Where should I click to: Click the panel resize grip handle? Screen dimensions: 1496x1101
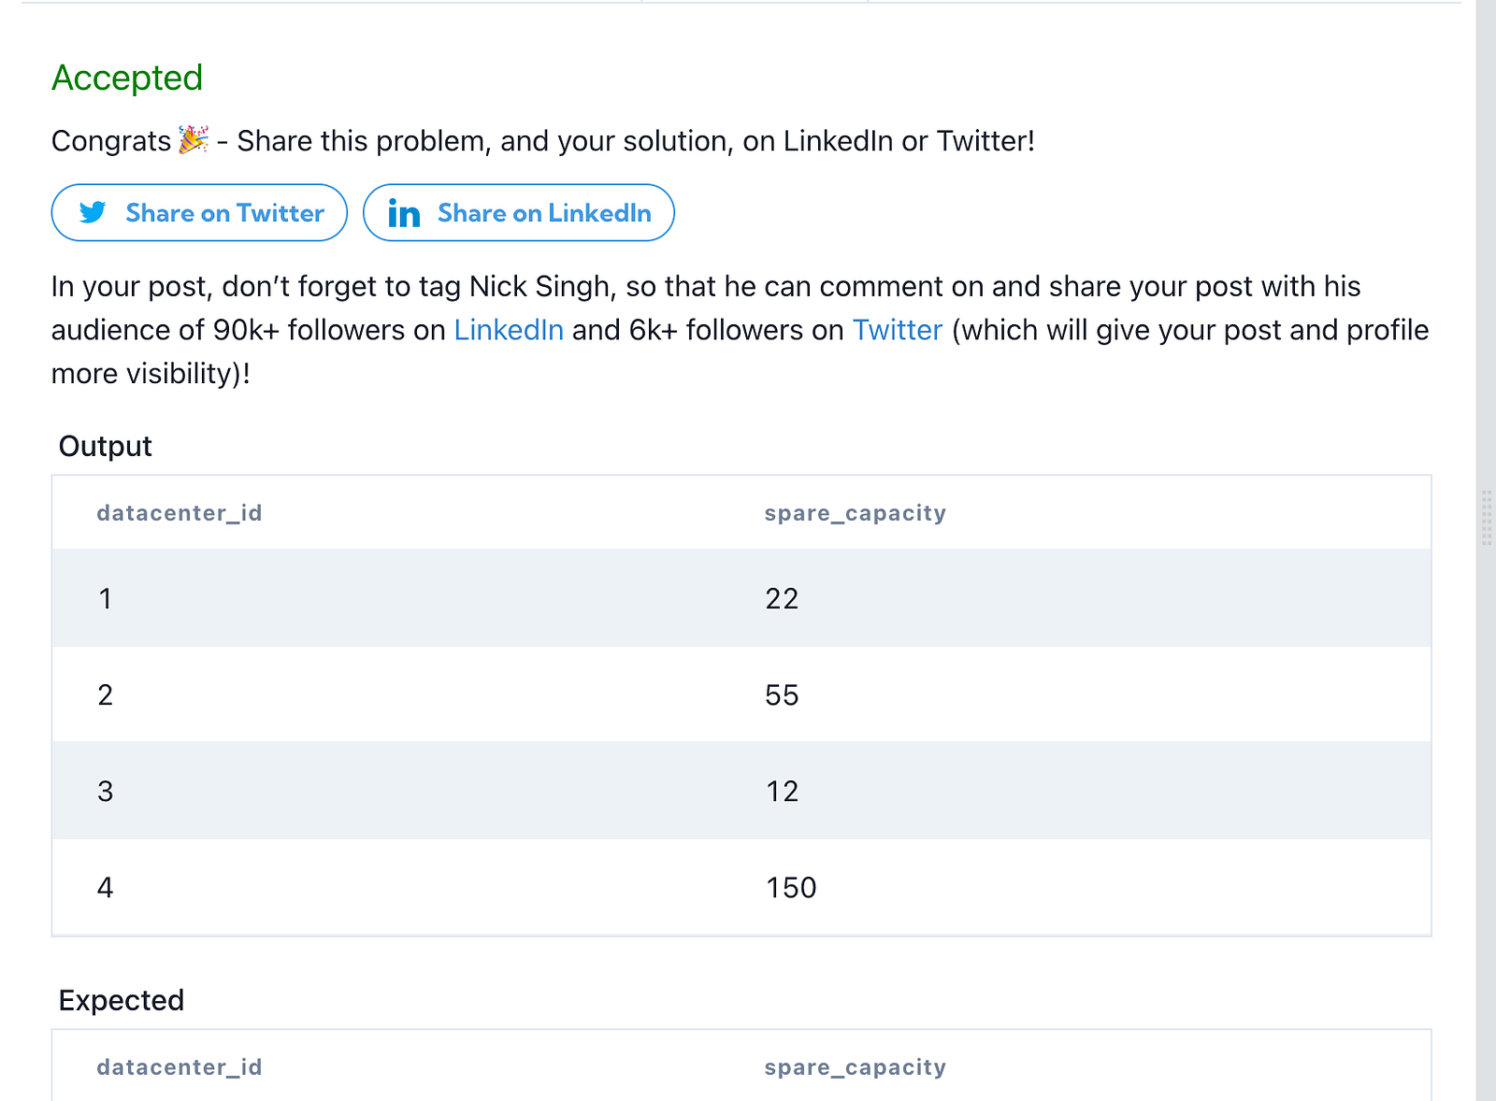click(x=1486, y=517)
